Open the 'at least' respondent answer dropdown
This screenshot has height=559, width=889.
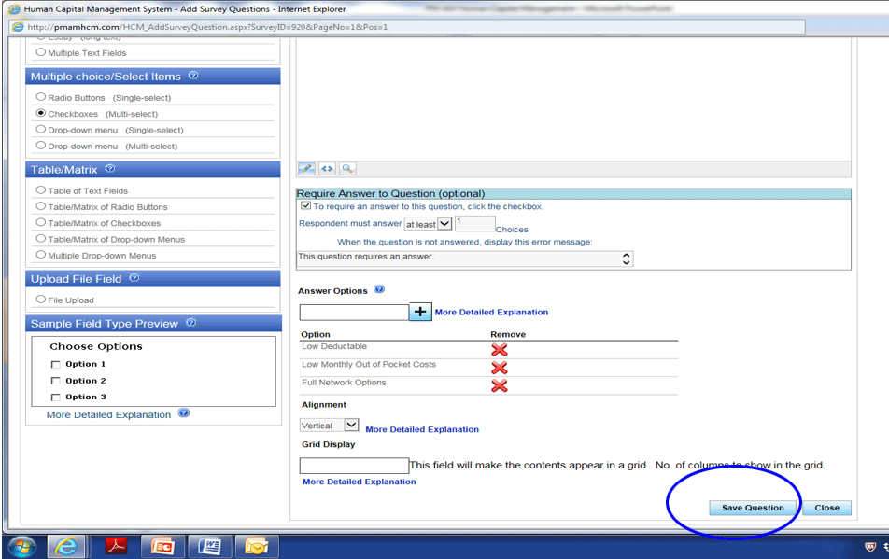click(444, 224)
